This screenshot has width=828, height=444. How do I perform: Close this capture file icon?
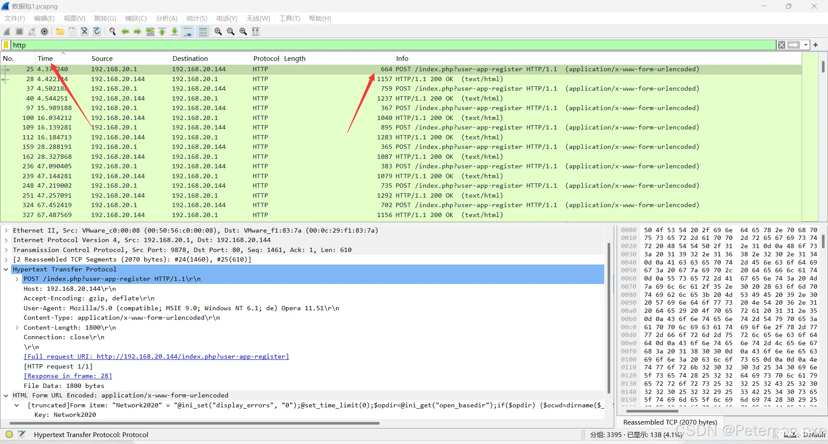click(85, 31)
